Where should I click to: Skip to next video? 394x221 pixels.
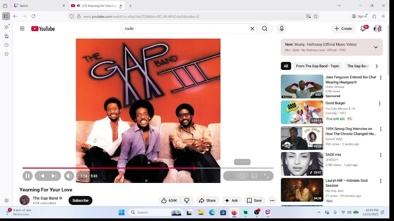[x=54, y=176]
